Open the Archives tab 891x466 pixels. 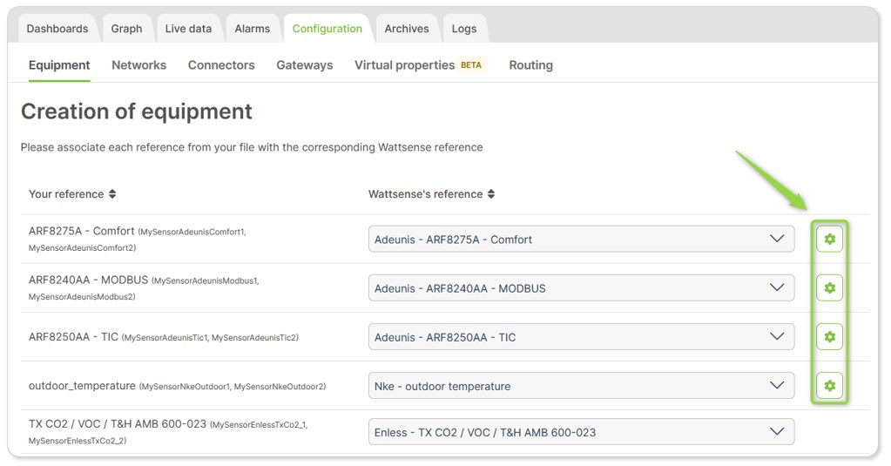(406, 29)
